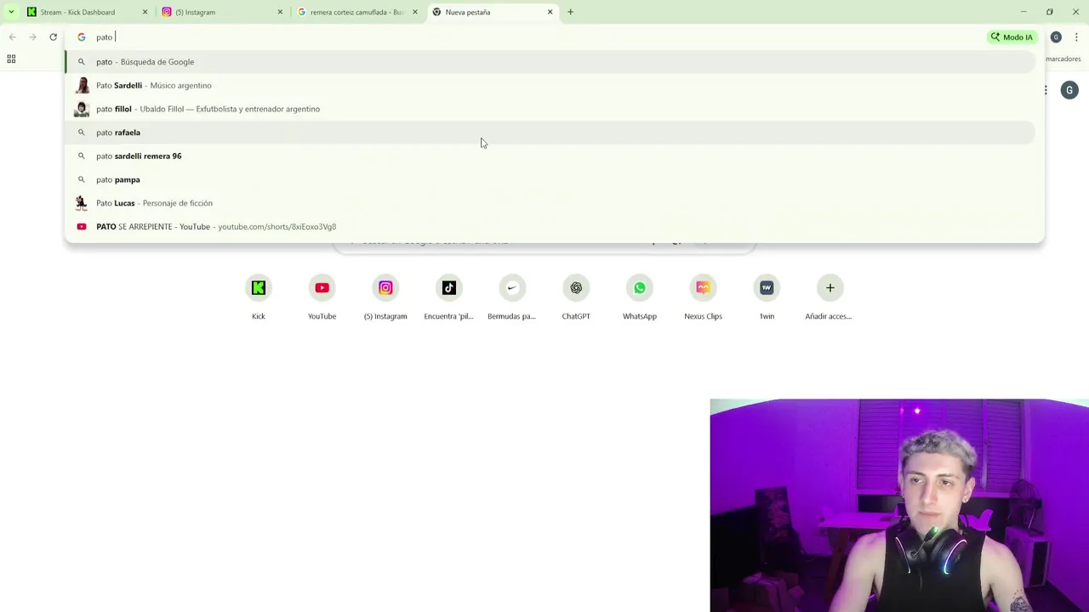Select the Pato Lucas suggestion
The height and width of the screenshot is (612, 1089).
point(550,203)
